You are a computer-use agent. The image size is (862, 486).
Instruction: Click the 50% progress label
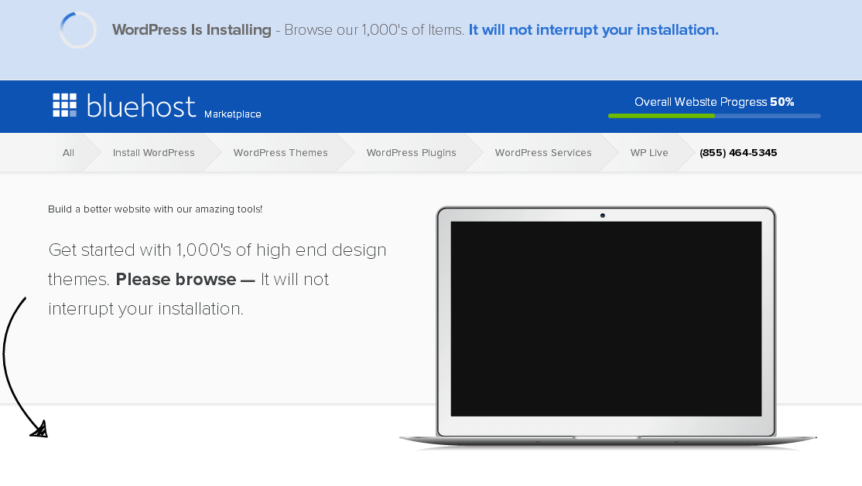[782, 101]
